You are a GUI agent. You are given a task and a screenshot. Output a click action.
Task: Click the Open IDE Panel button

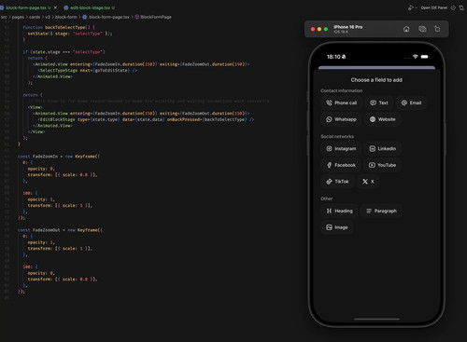(434, 7)
